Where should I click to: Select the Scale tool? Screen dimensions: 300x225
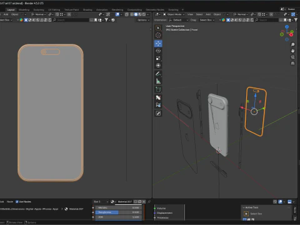point(158,58)
